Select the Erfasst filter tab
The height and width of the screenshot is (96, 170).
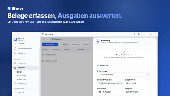click(75, 45)
